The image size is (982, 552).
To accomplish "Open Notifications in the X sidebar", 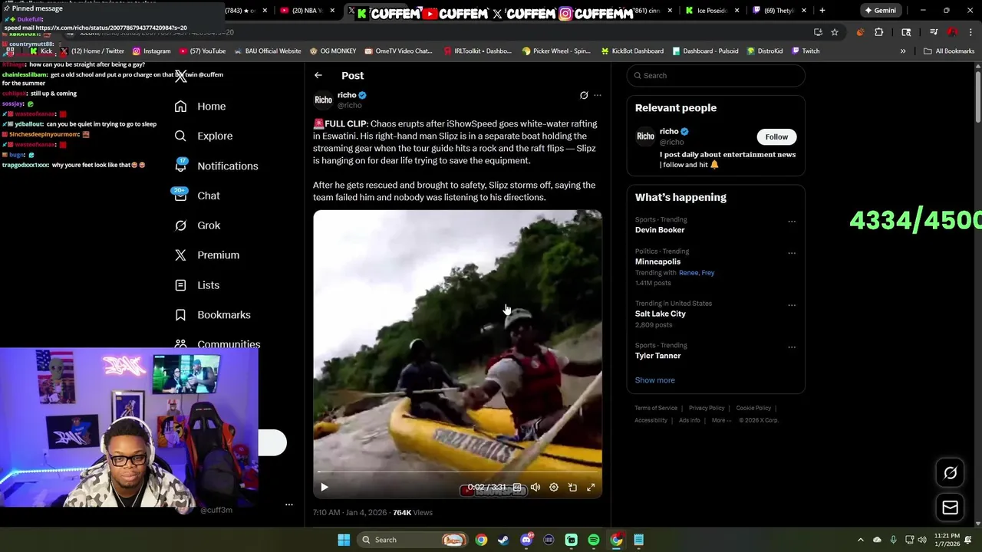I will tap(216, 166).
